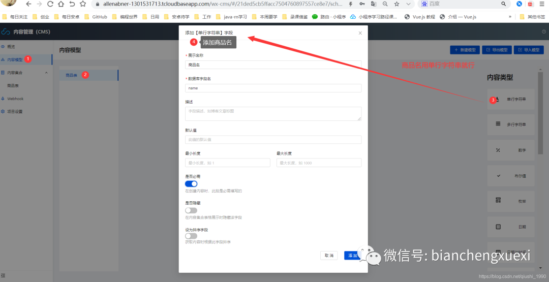Click the Baidu search box
549x282 pixels.
tap(464, 4)
